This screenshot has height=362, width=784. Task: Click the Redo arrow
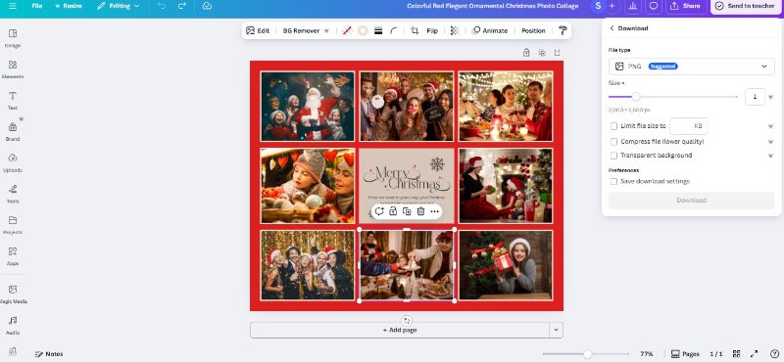182,6
